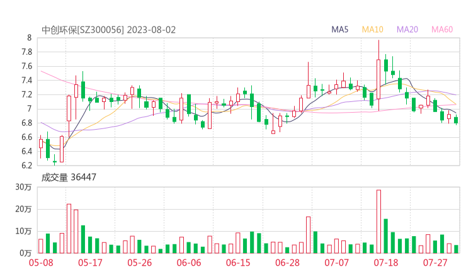Click the 05-08 date label
The width and height of the screenshot is (466, 277).
coord(41,263)
